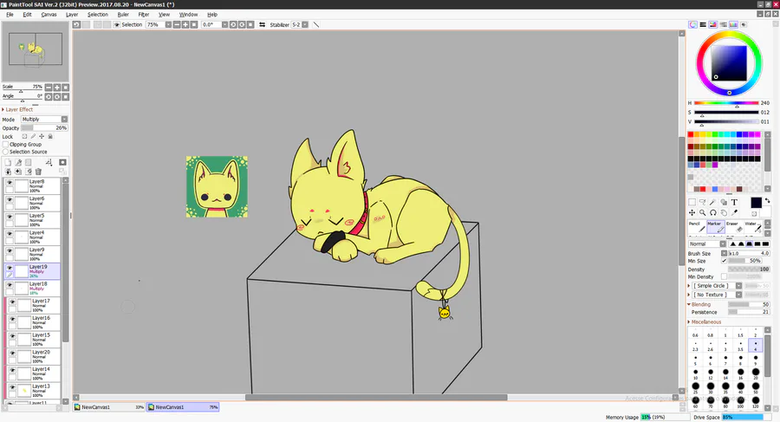Choose the Water brush
Image resolution: width=780 pixels, height=422 pixels.
(x=753, y=226)
